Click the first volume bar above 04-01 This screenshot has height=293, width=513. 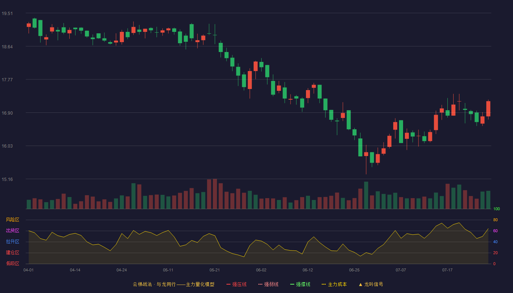click(29, 204)
